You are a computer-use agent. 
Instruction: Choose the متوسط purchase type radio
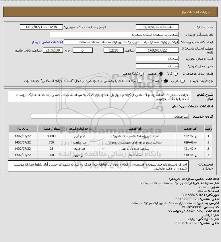(166, 81)
